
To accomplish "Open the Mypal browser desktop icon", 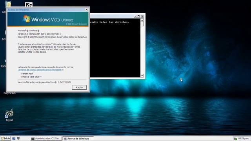I will pos(9,115).
